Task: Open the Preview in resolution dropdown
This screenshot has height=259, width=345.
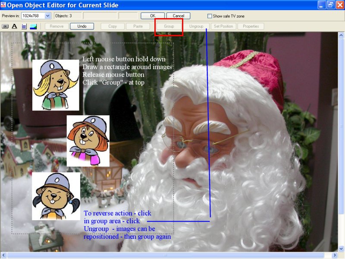Action: pyautogui.click(x=48, y=16)
